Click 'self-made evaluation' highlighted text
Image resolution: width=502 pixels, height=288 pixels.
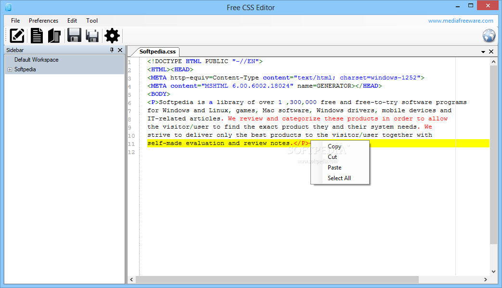click(186, 143)
